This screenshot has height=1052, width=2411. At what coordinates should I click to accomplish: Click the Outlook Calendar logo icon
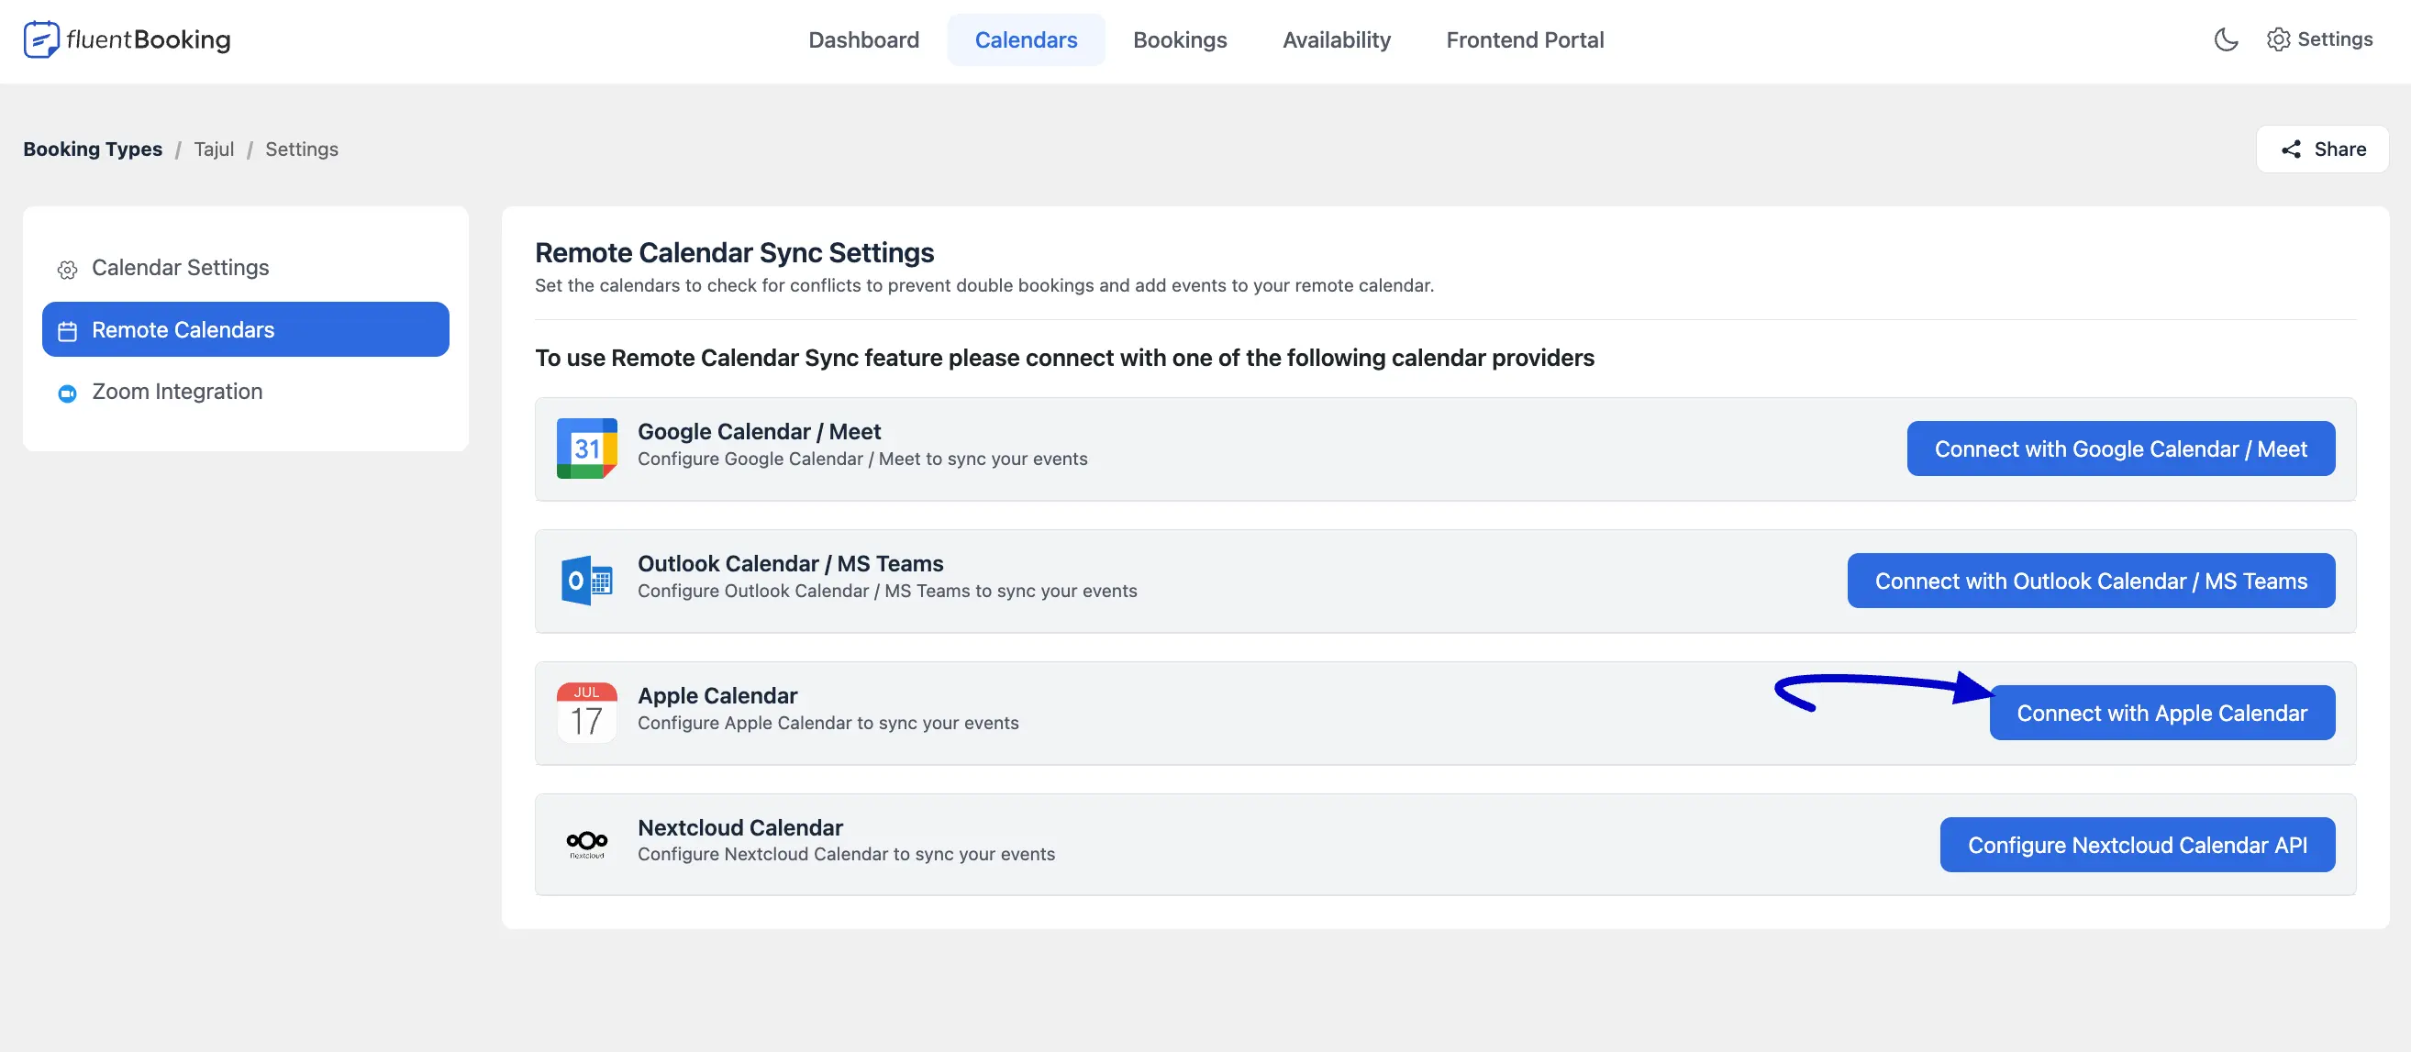point(587,581)
